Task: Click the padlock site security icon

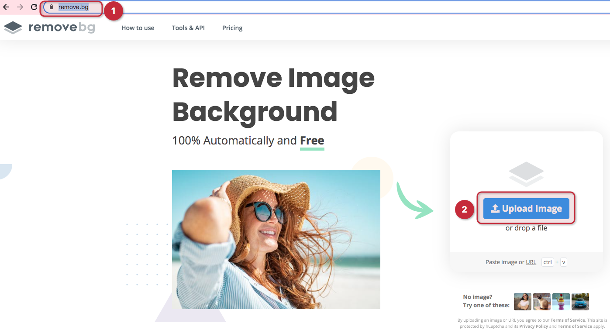Action: pos(52,7)
